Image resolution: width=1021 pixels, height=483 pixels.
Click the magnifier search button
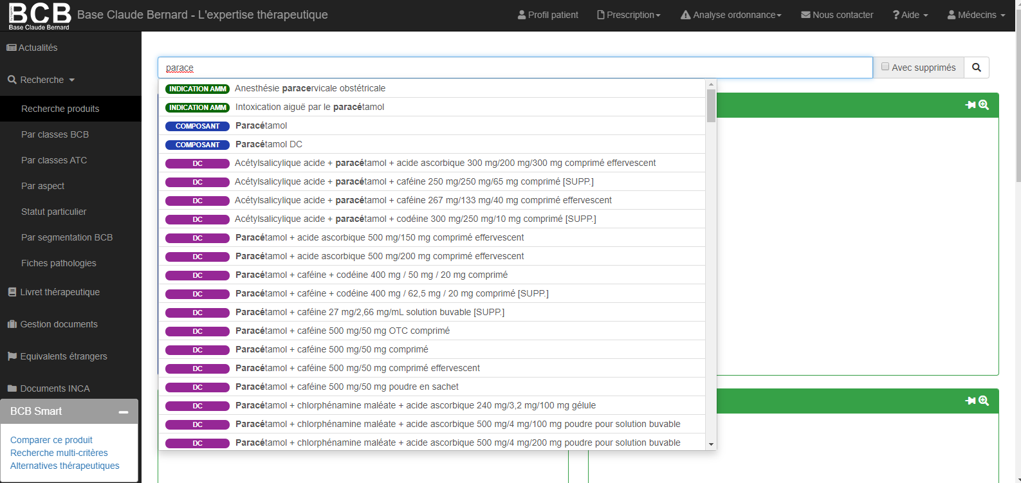(976, 68)
